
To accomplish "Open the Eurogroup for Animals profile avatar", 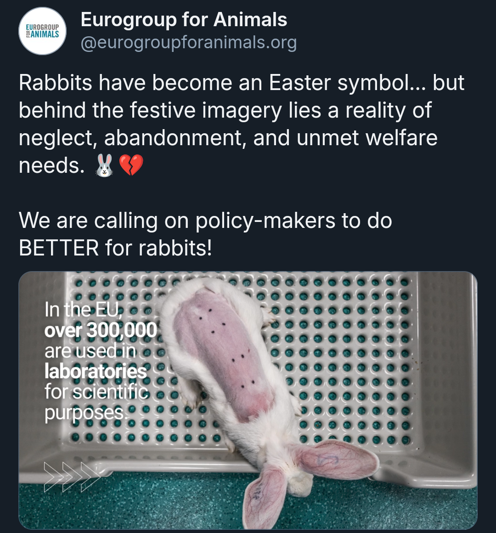I will tap(42, 31).
